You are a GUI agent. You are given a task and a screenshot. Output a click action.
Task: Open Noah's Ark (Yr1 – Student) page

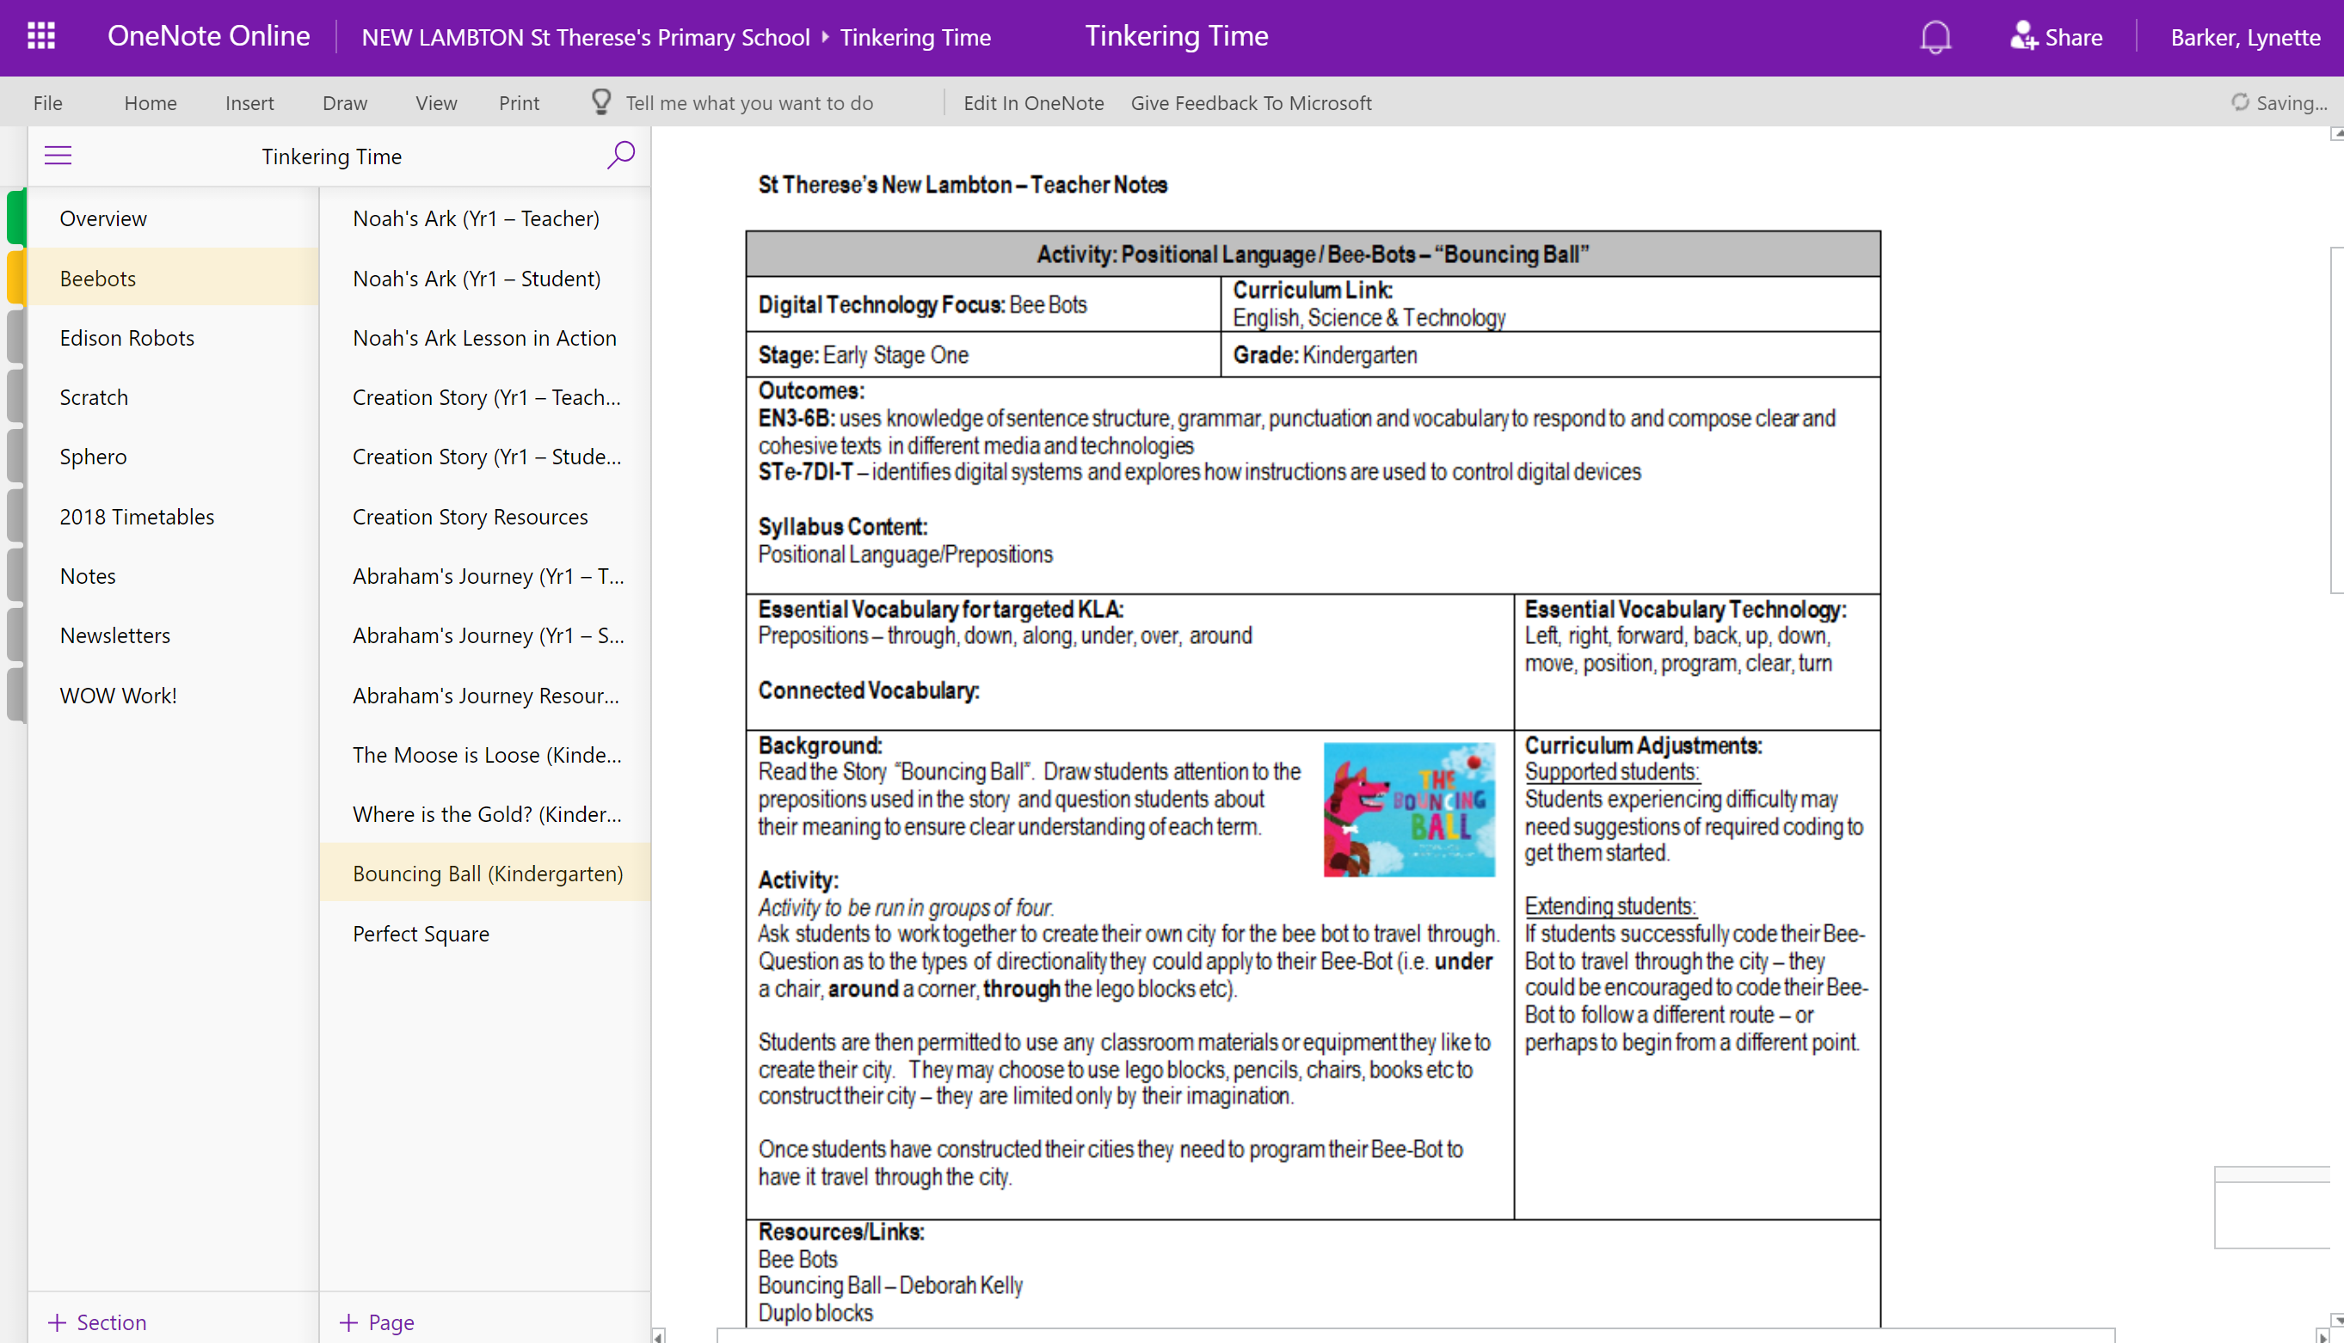pyautogui.click(x=484, y=278)
